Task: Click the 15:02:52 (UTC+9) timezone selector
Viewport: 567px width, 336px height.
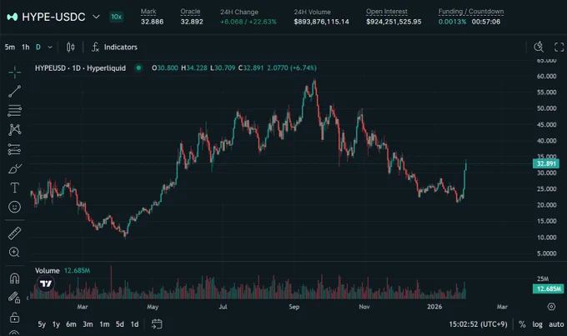Action: [x=478, y=324]
